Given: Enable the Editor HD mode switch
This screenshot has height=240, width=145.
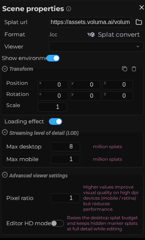Looking at the screenshot, I should (57, 223).
